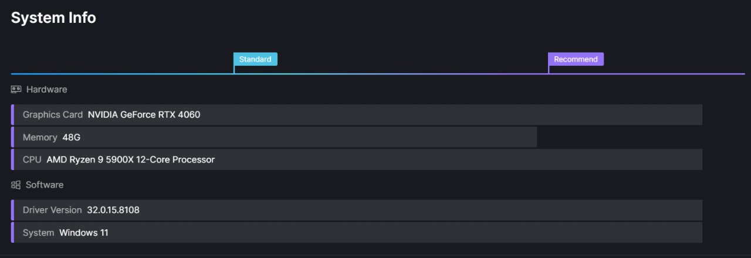Click the performance line between Standard and Recommend
The width and height of the screenshot is (751, 258).
coord(391,74)
